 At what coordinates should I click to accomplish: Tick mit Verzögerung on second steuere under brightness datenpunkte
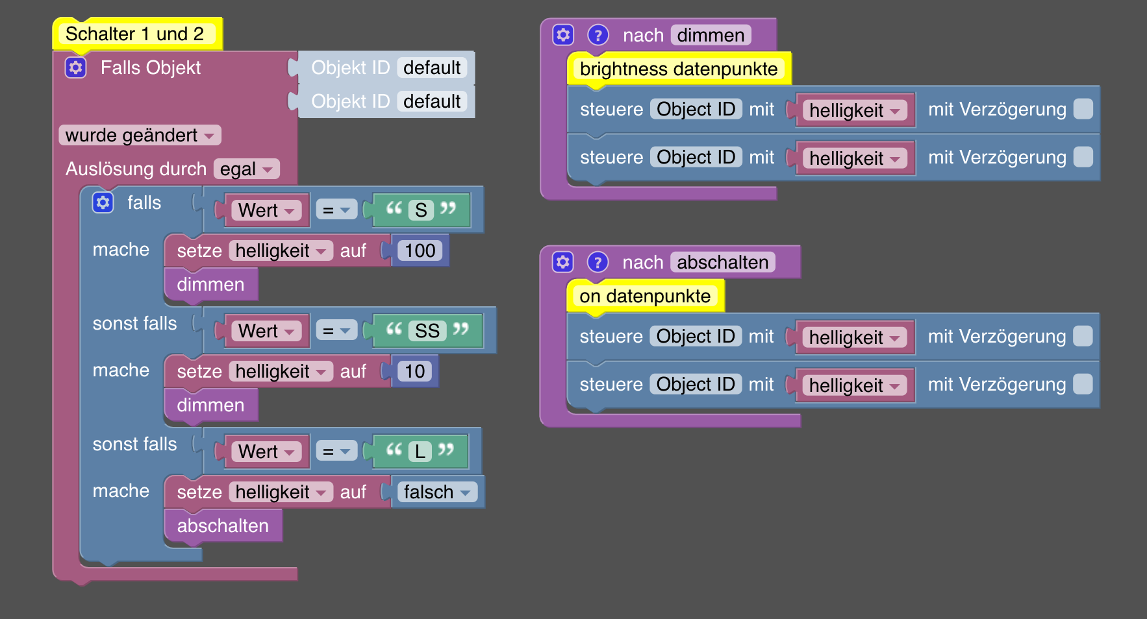[x=1083, y=157]
